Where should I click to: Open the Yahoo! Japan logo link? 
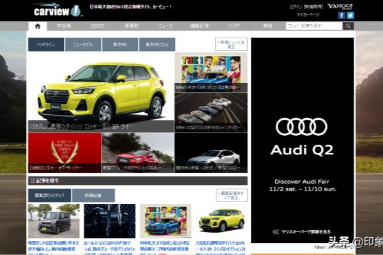(340, 6)
